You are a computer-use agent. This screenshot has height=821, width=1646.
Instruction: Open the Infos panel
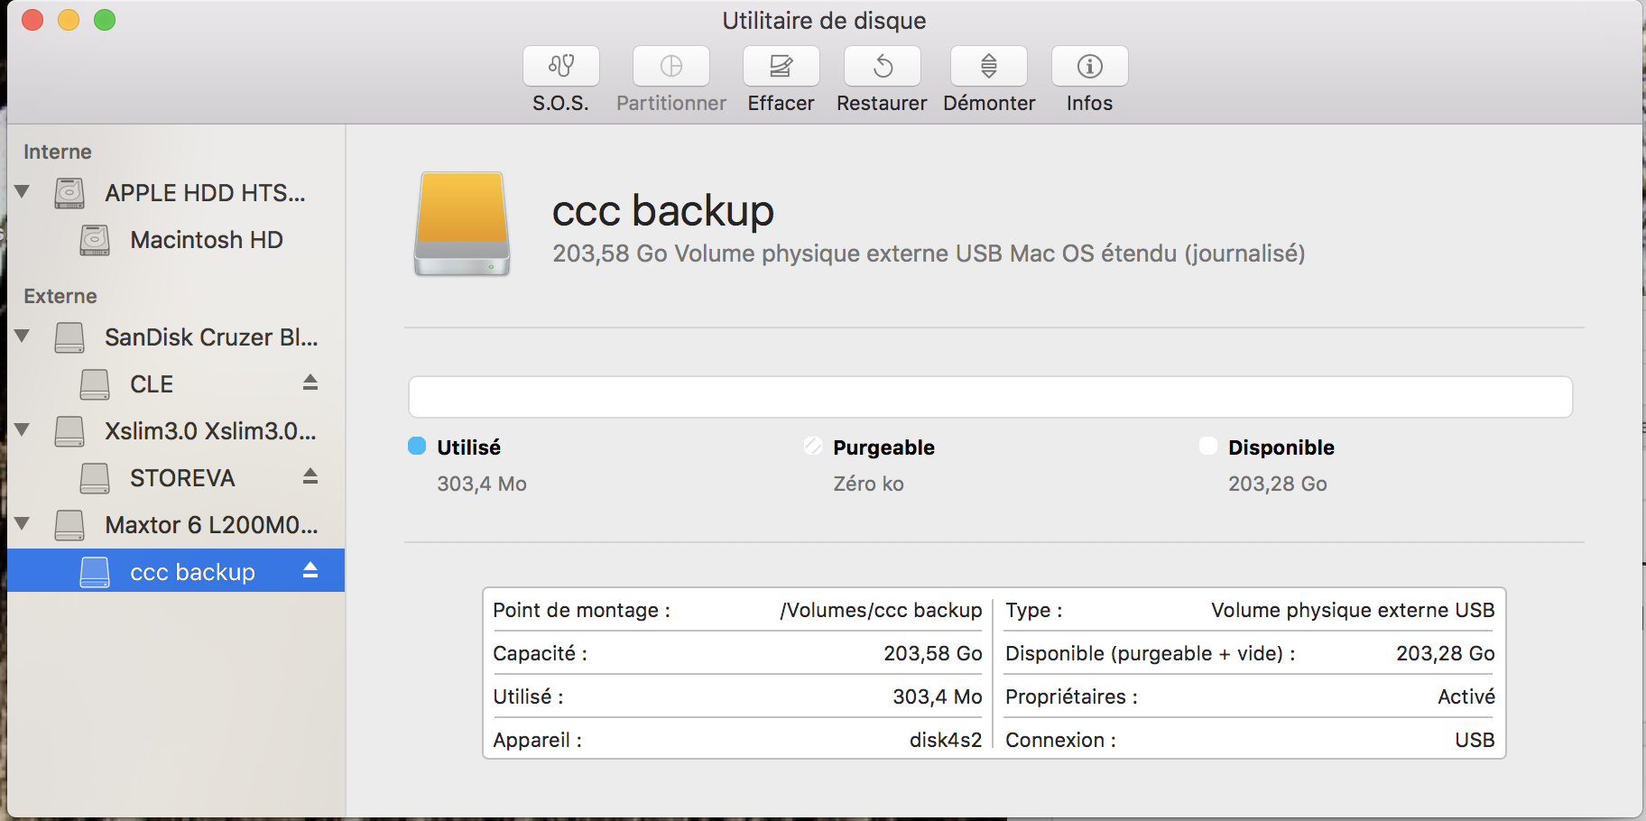1089,67
